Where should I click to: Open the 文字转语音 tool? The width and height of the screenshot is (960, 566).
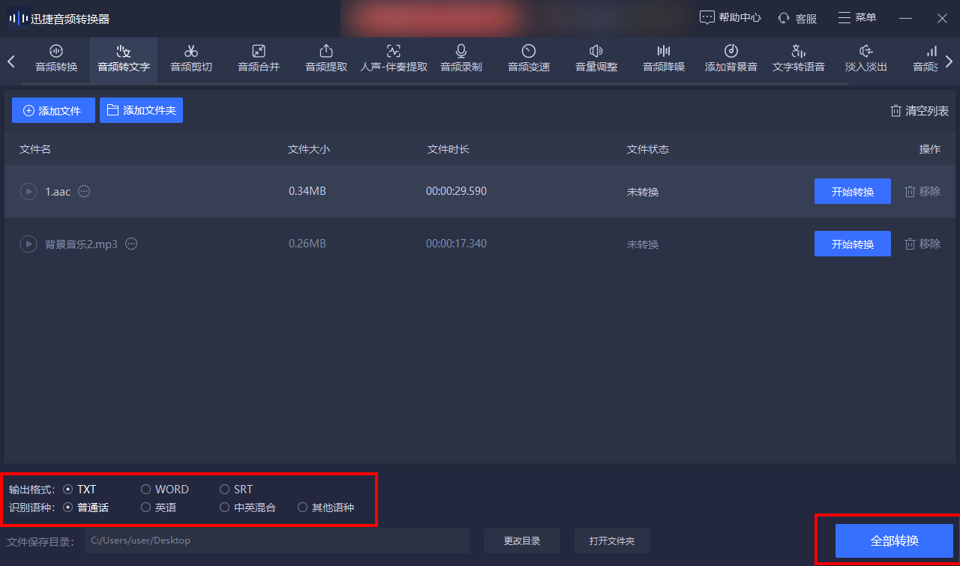click(x=799, y=58)
